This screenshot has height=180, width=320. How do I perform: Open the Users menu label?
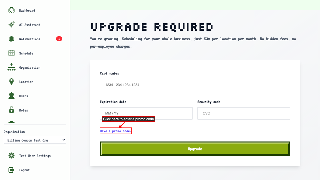pos(23,96)
